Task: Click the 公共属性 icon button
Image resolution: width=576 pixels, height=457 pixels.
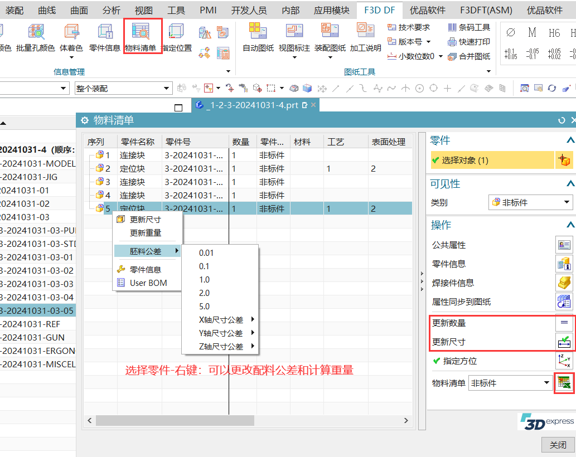Action: pos(564,245)
